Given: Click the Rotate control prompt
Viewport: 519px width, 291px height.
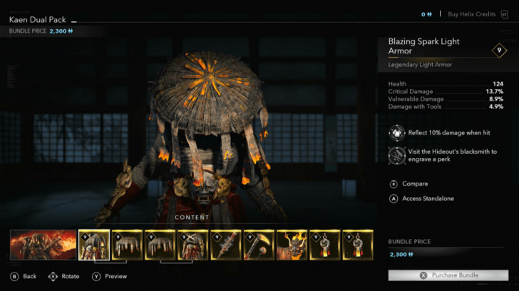Looking at the screenshot, I should [64, 277].
